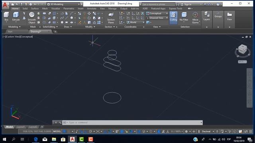The width and height of the screenshot is (255, 143).
Task: Expand the Draw panel
Action: tap(68, 27)
